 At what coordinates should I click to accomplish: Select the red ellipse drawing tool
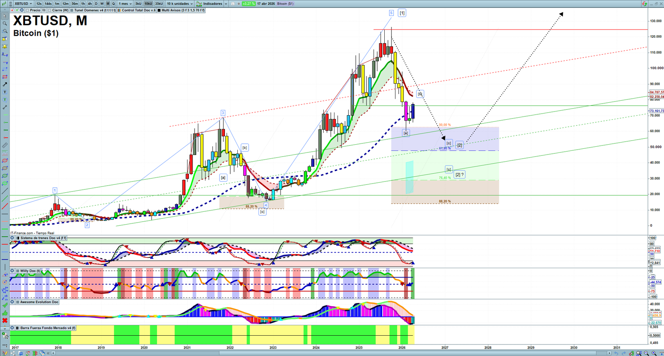(x=5, y=160)
